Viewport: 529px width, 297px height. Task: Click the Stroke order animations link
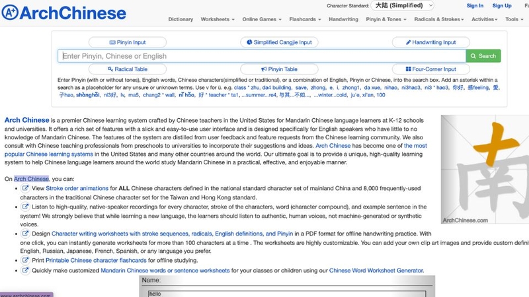point(77,188)
